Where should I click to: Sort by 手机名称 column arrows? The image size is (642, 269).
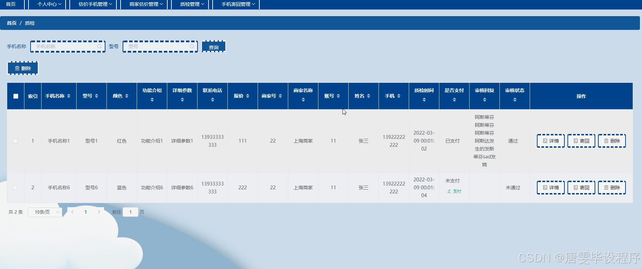(x=69, y=96)
